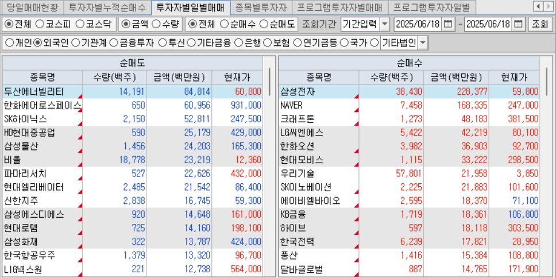Select NAVER stock row
The image size is (556, 278).
(x=410, y=105)
